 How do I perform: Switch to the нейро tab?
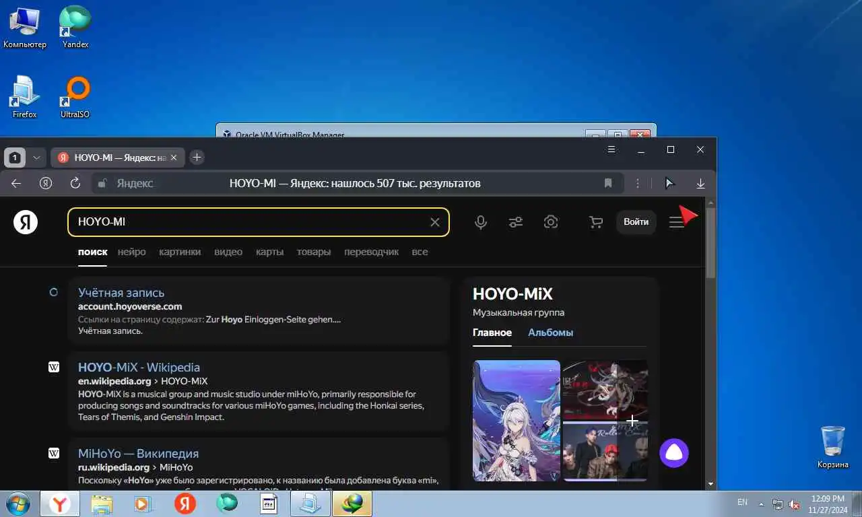pos(131,252)
